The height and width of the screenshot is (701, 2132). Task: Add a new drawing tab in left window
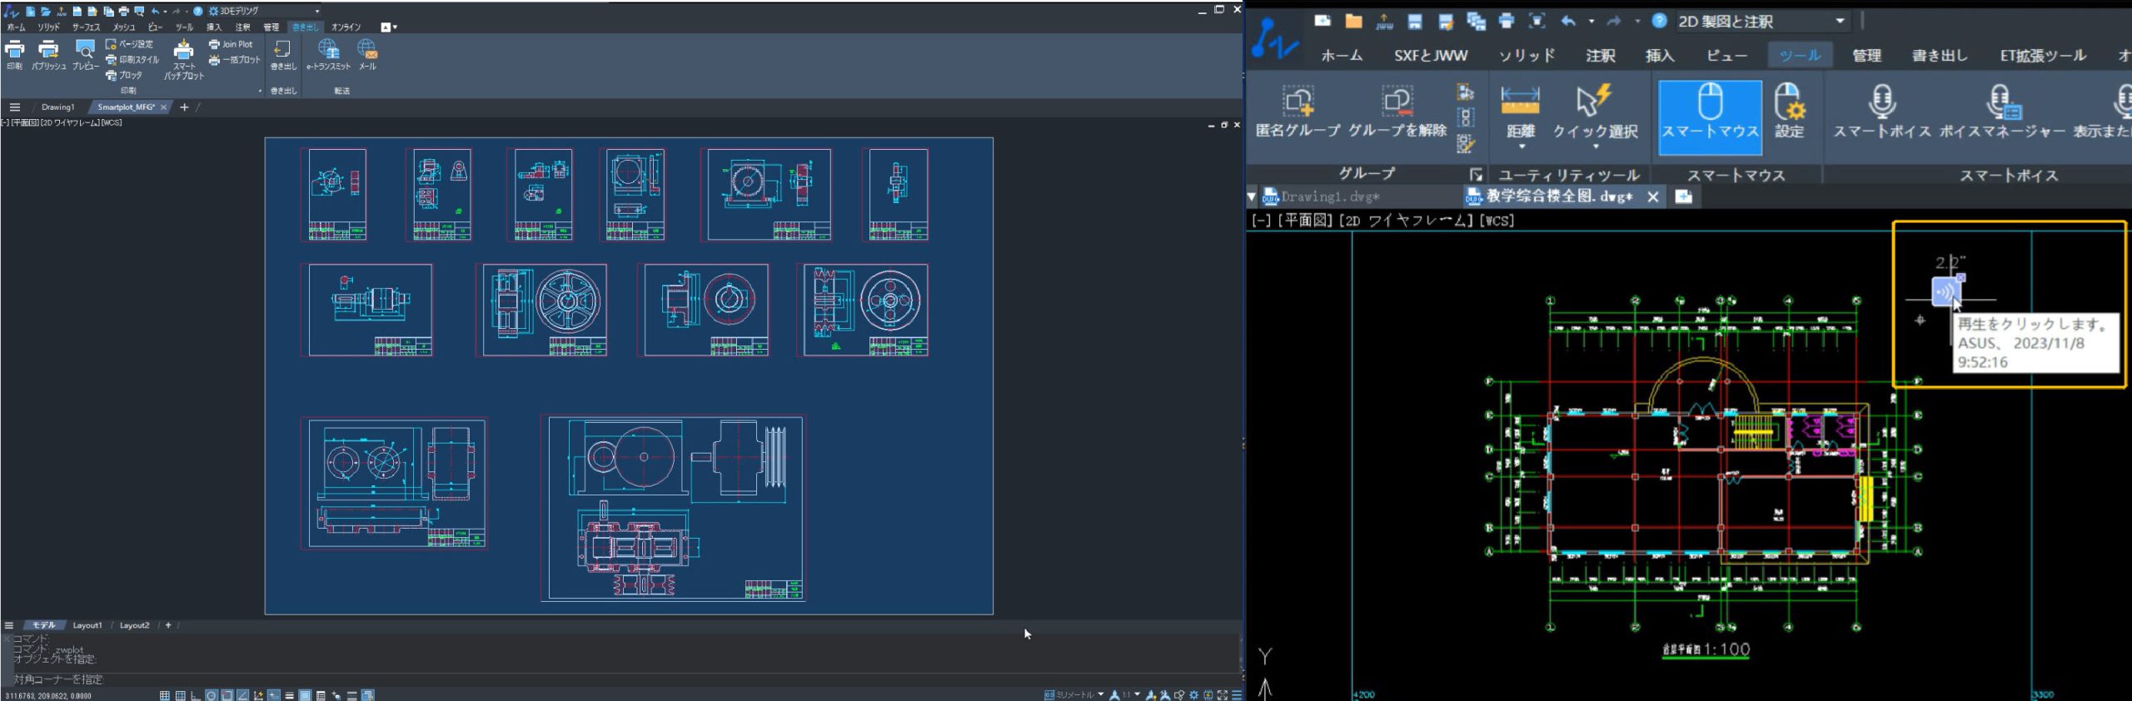point(184,107)
